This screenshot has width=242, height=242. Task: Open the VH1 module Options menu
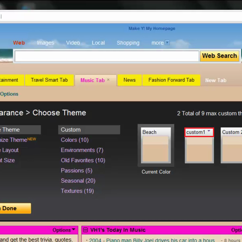click(x=237, y=230)
